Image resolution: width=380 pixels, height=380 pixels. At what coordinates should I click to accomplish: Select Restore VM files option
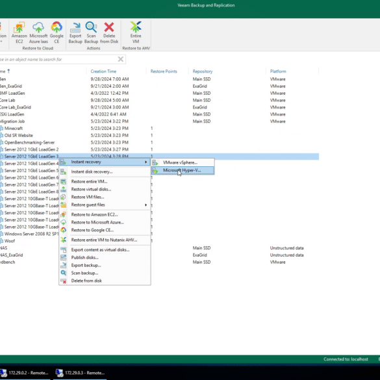pos(105,197)
